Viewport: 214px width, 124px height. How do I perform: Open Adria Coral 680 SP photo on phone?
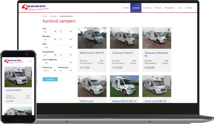18,77
